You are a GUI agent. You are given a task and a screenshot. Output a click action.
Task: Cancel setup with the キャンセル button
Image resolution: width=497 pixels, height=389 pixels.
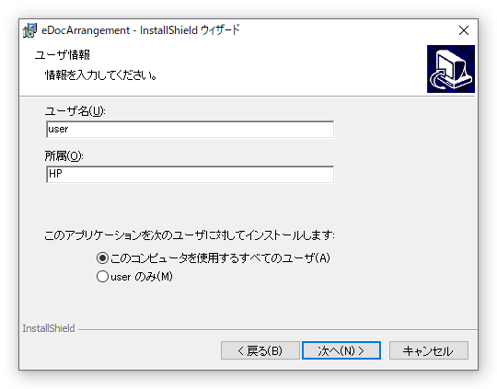428,350
